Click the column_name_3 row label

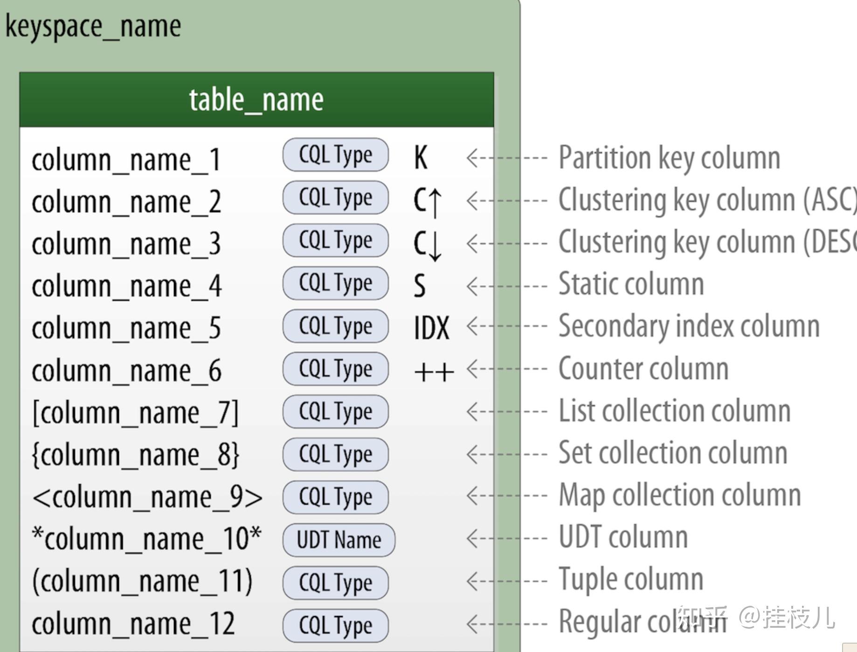(x=126, y=244)
